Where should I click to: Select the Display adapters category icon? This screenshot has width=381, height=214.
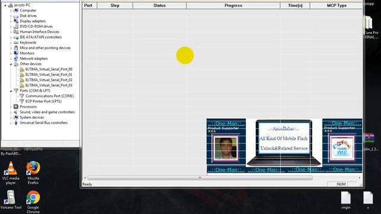point(16,21)
